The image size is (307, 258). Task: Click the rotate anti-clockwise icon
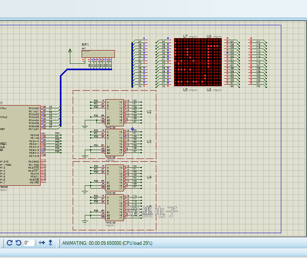[18, 243]
